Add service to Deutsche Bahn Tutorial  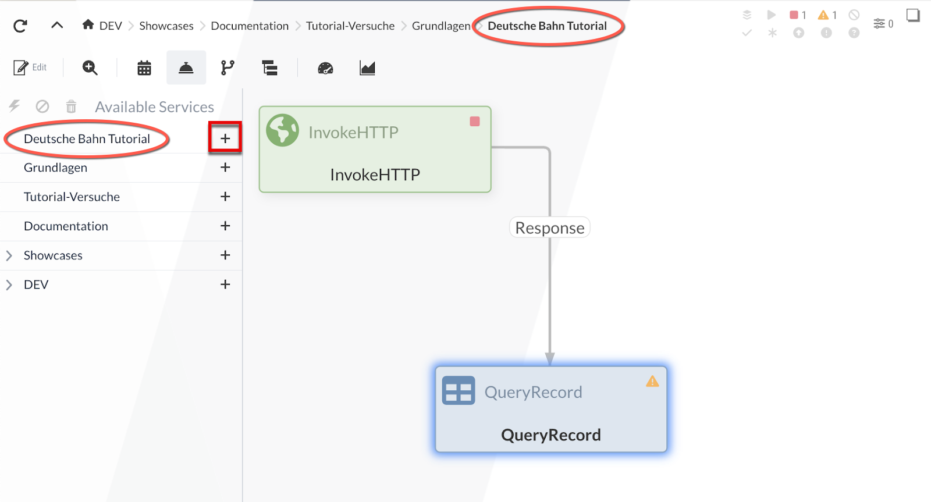pyautogui.click(x=225, y=138)
